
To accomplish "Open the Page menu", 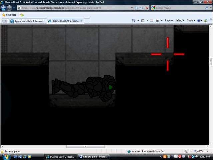I will [169, 21].
